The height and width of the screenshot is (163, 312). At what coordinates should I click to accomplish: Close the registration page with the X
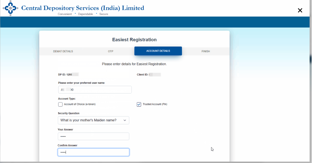(x=300, y=10)
